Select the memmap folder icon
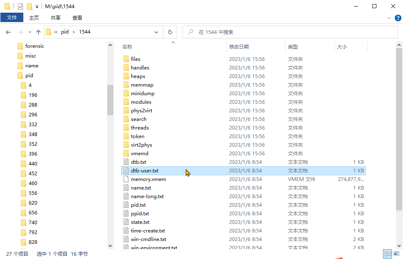The width and height of the screenshot is (403, 259). coord(126,85)
